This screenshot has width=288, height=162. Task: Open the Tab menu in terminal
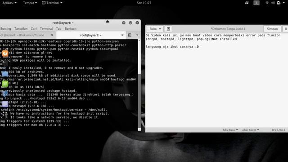[58, 29]
